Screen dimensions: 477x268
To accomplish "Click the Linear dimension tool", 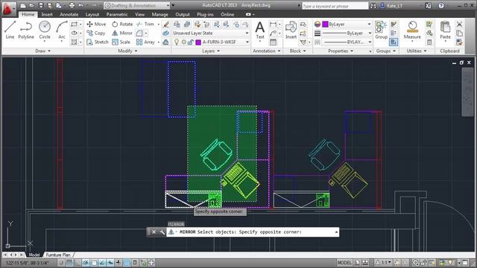I will (x=273, y=25).
